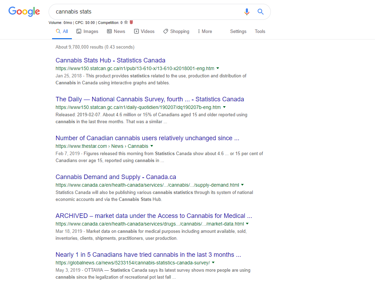Expand dropdown arrow next to thestar.com News Cannabis

point(152,146)
